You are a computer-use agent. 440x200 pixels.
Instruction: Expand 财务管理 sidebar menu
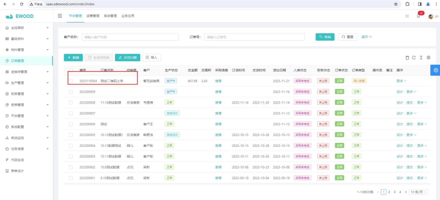(26, 94)
